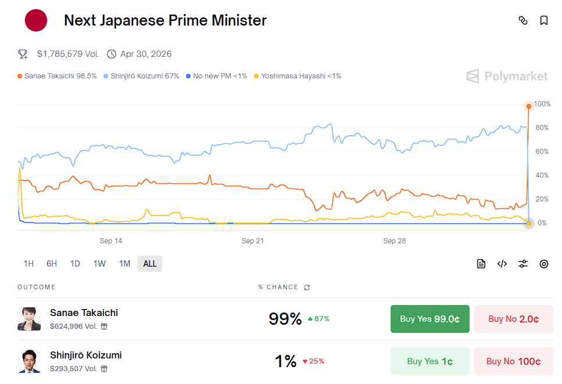Bookmark this market
The image size is (562, 384).
[544, 20]
